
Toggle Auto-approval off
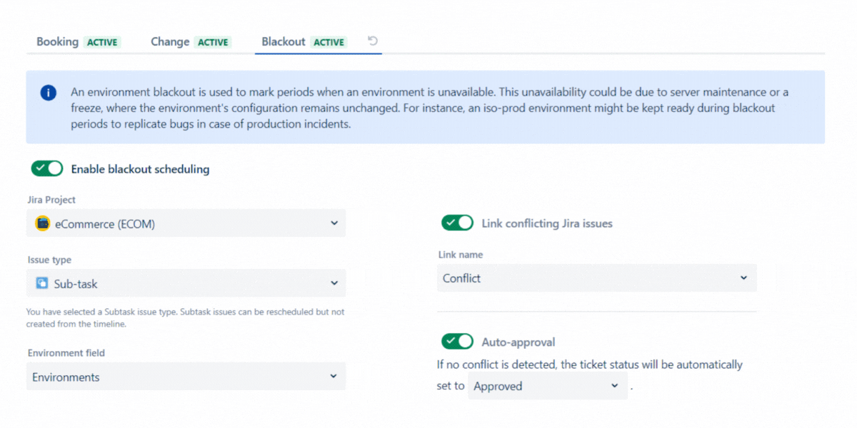[x=457, y=341]
